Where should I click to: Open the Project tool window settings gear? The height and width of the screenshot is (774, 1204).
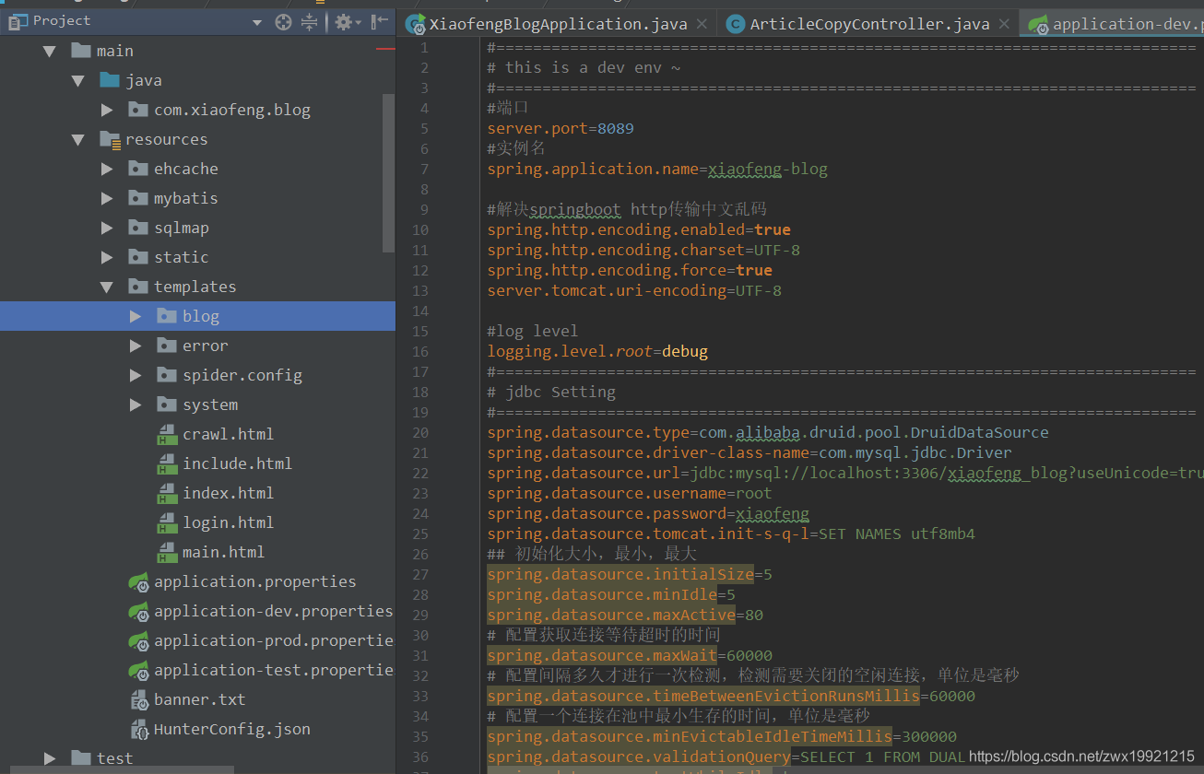(x=343, y=20)
